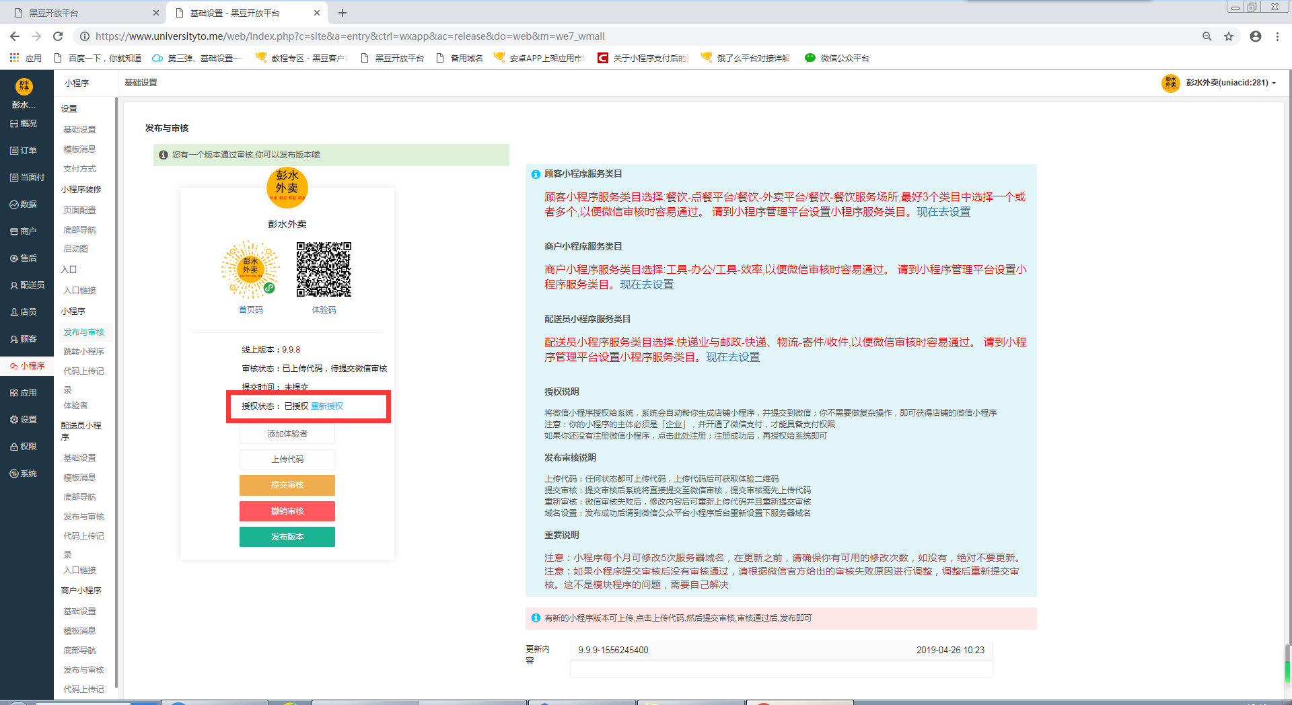Open the 店员 staff sidebar item
This screenshot has height=705, width=1292.
(24, 312)
